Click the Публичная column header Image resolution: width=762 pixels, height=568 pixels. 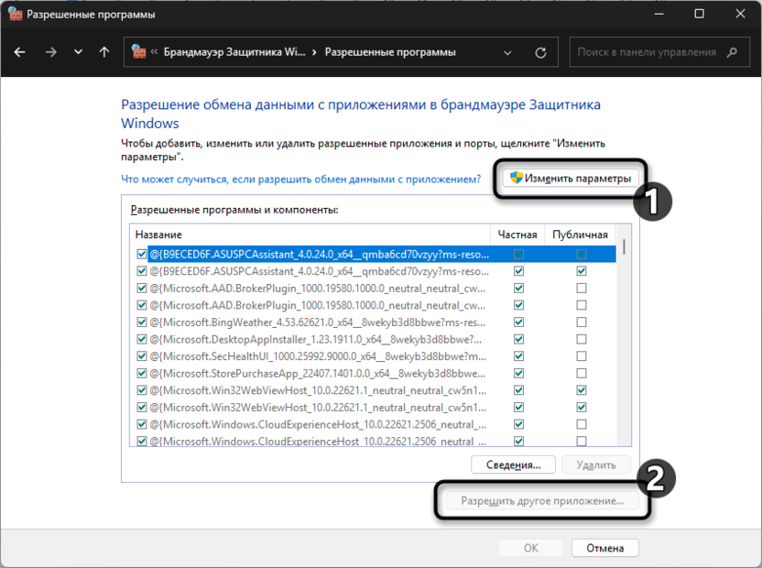click(578, 235)
